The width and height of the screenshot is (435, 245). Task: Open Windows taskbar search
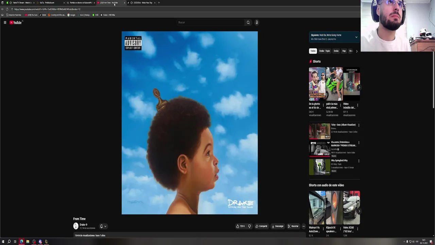(9, 242)
